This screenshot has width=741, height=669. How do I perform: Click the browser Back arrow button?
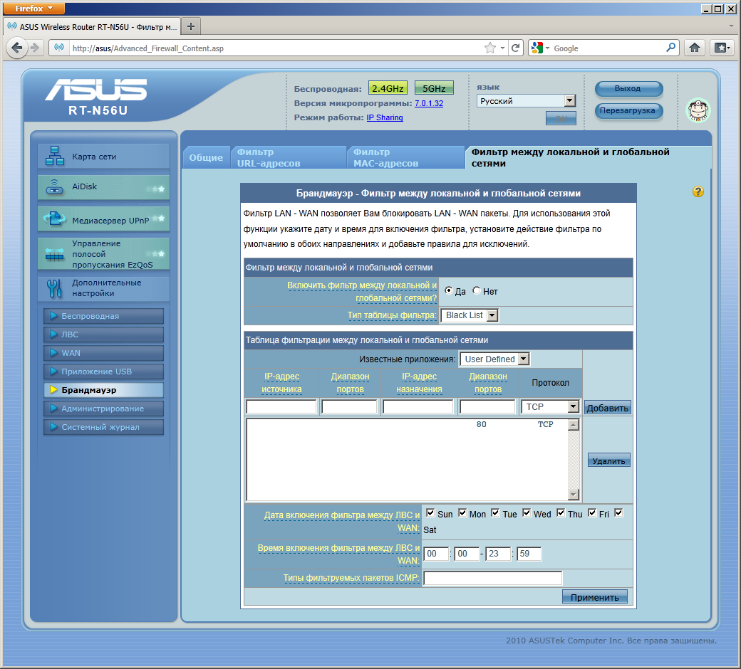point(17,48)
